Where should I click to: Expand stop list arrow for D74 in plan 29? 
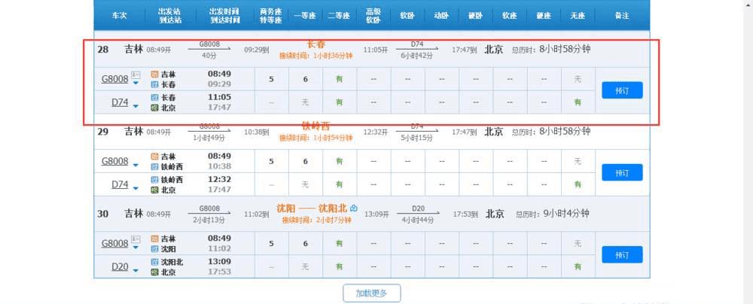(x=136, y=188)
